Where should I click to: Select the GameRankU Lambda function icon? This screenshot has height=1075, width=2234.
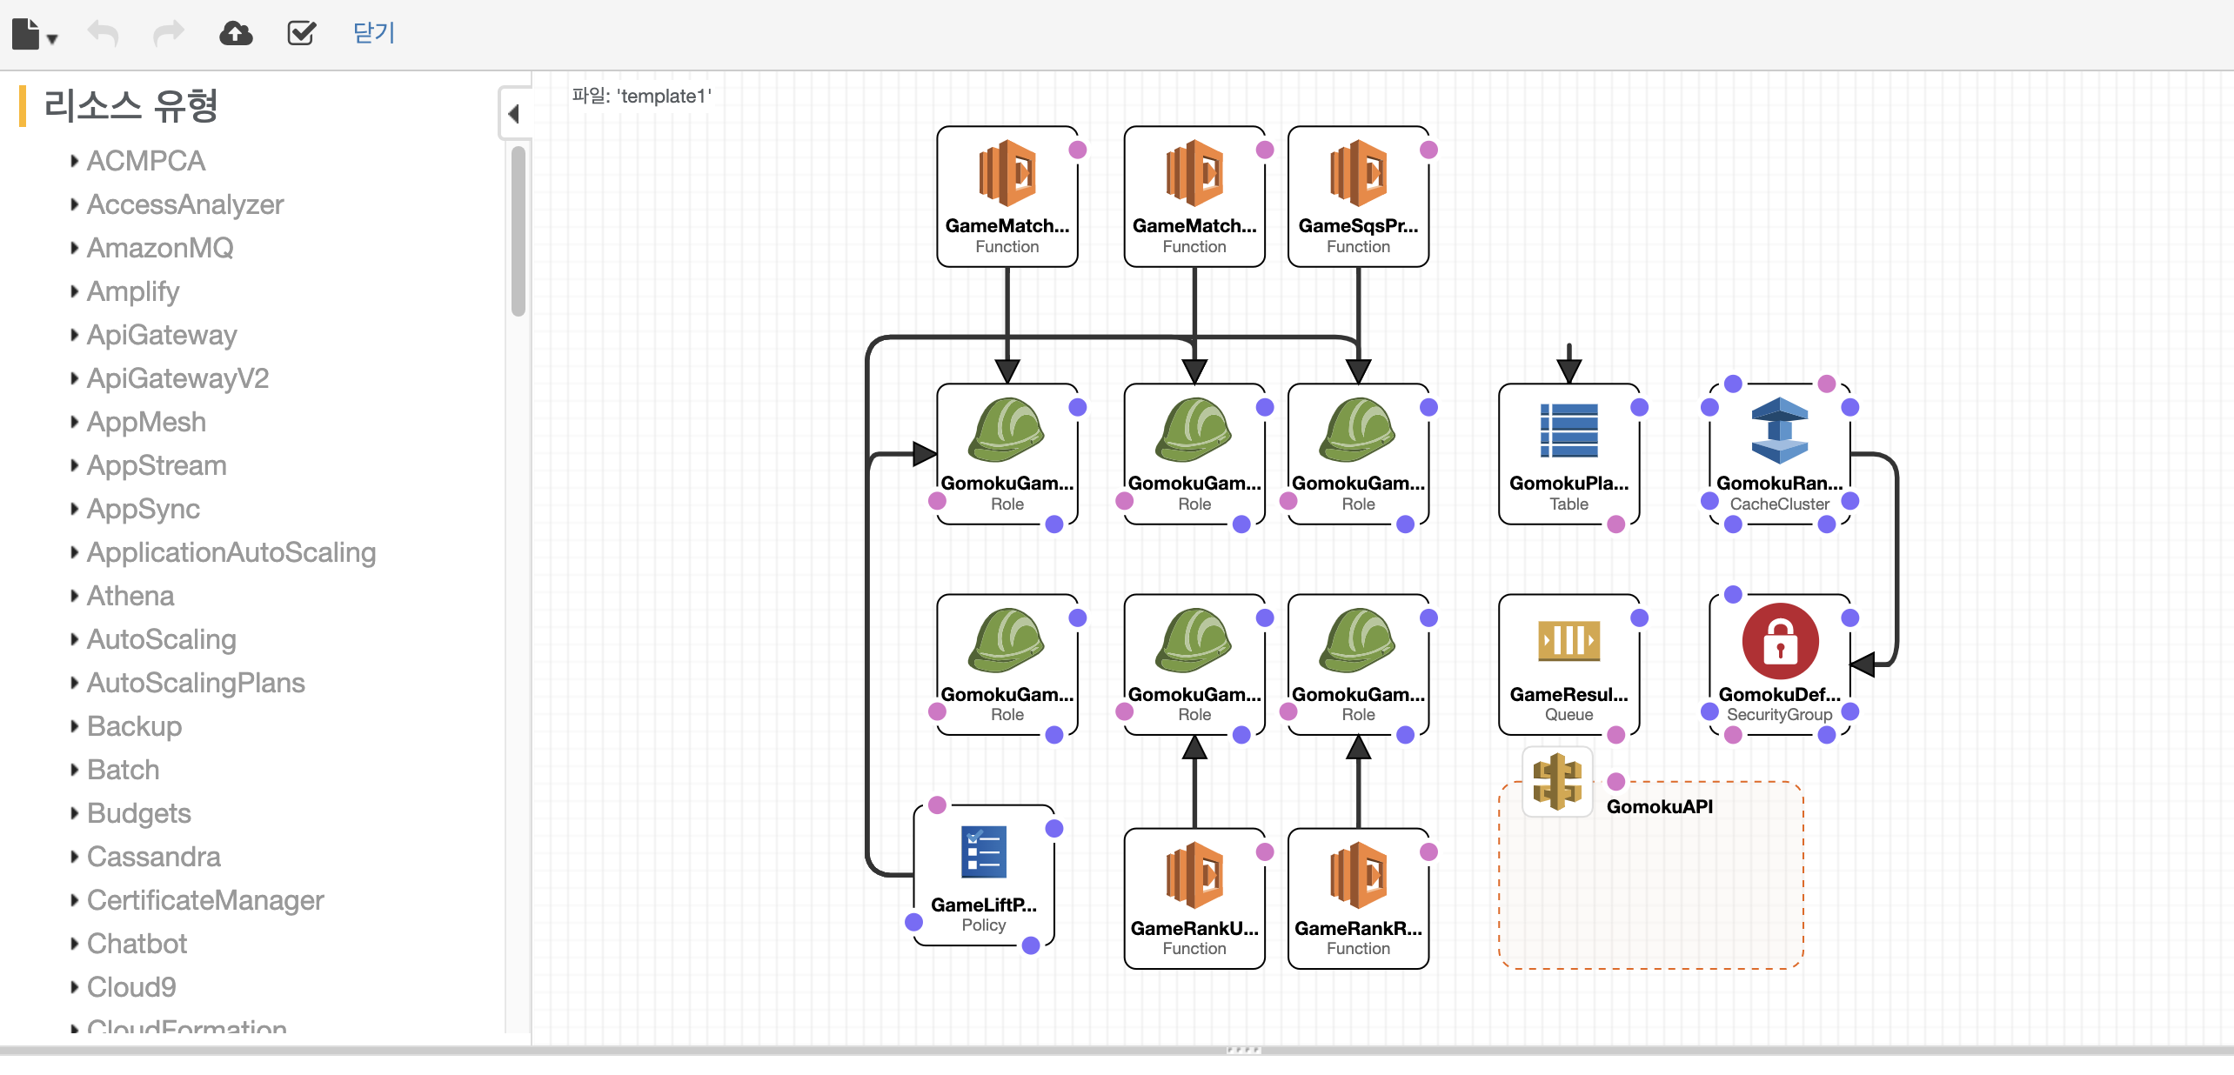coord(1194,875)
